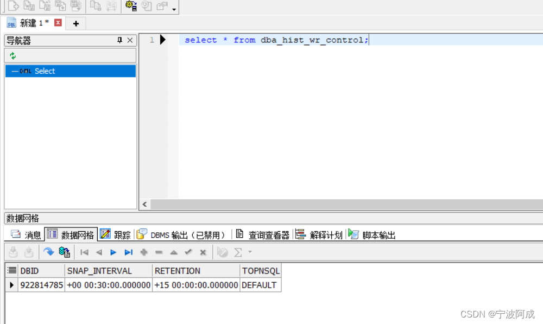Select the Select statement in the navigator
The width and height of the screenshot is (543, 324).
45,71
